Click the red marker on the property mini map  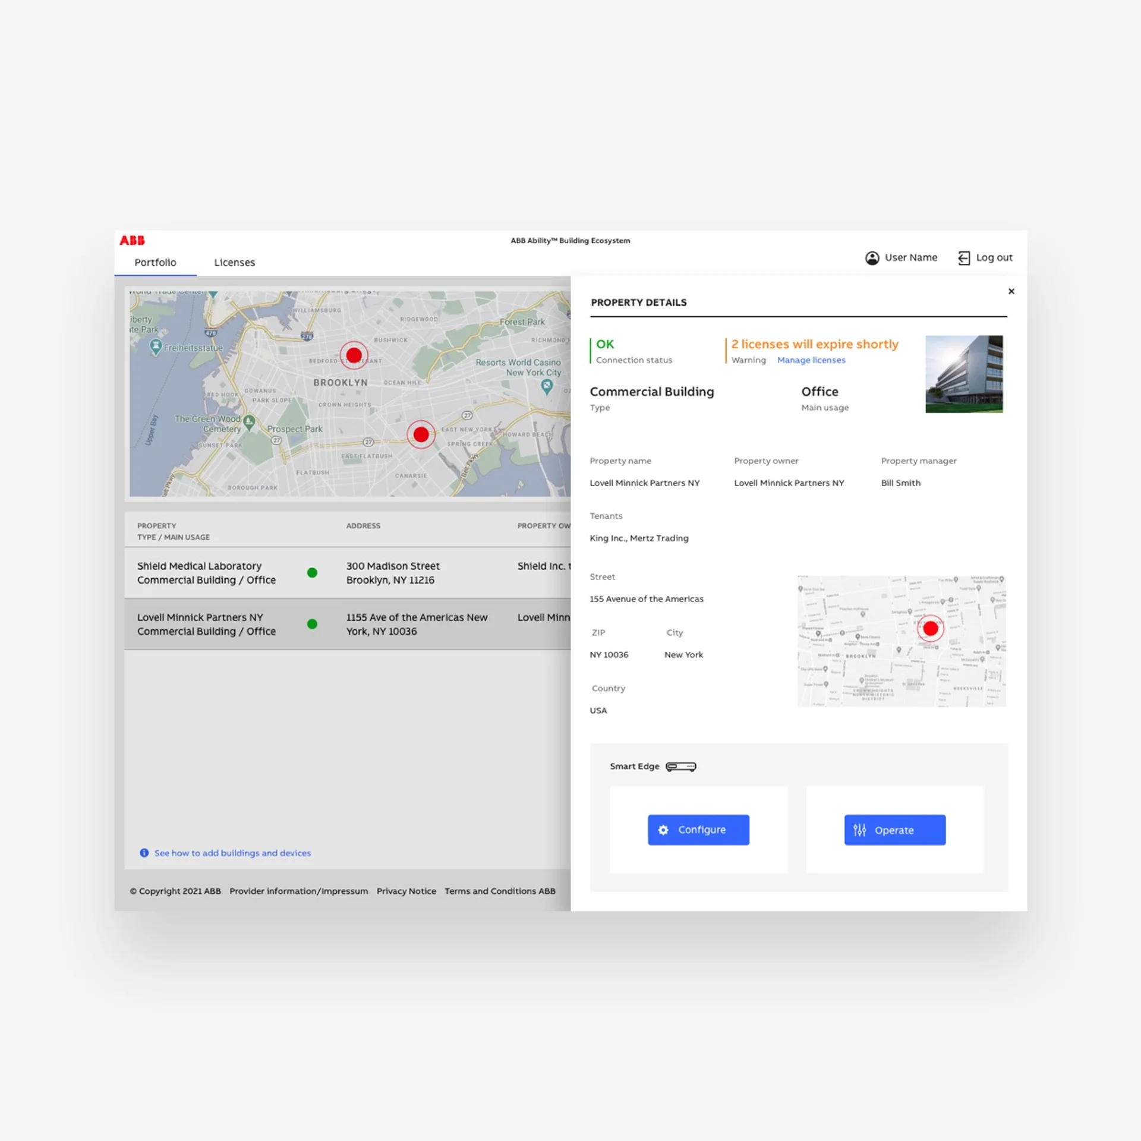(x=930, y=628)
